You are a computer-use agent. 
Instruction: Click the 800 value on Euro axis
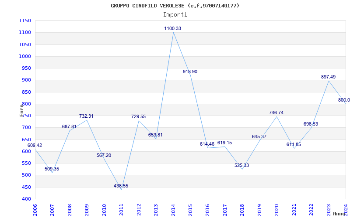26,104
